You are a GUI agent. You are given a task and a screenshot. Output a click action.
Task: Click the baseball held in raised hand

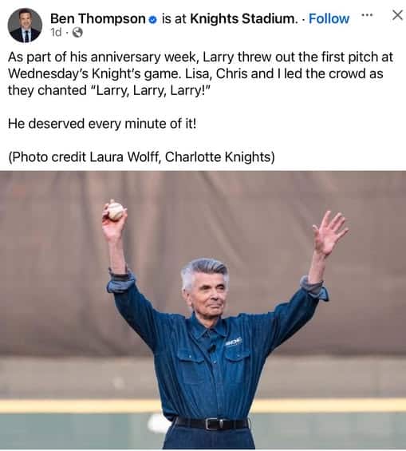[x=116, y=212]
